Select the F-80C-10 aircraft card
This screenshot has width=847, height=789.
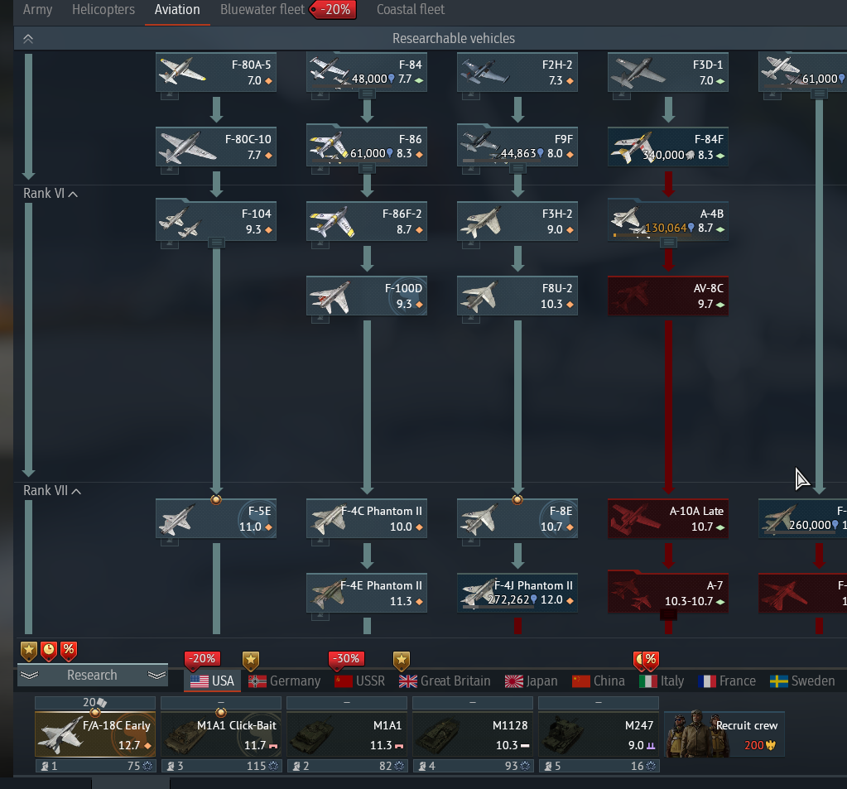[x=216, y=147]
